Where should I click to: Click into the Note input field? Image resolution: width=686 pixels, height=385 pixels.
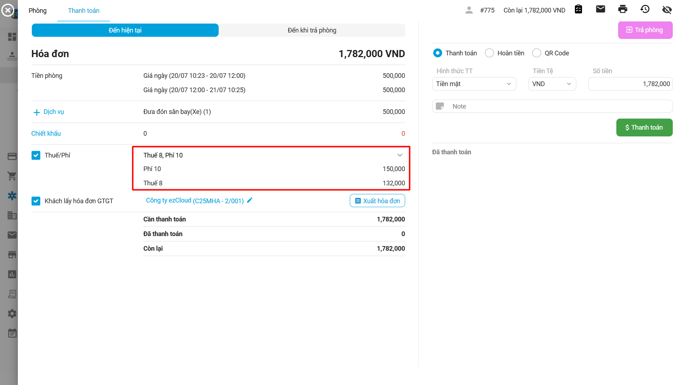[x=557, y=106]
